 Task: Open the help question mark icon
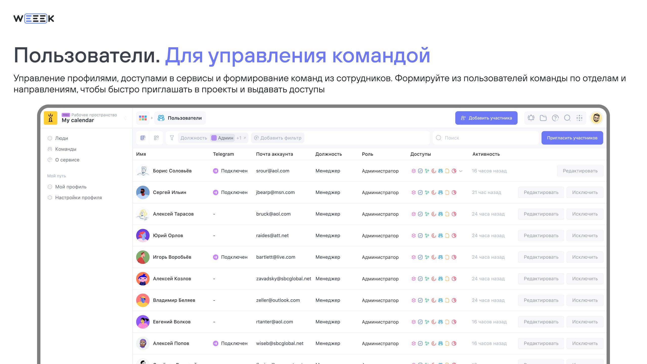[555, 118]
